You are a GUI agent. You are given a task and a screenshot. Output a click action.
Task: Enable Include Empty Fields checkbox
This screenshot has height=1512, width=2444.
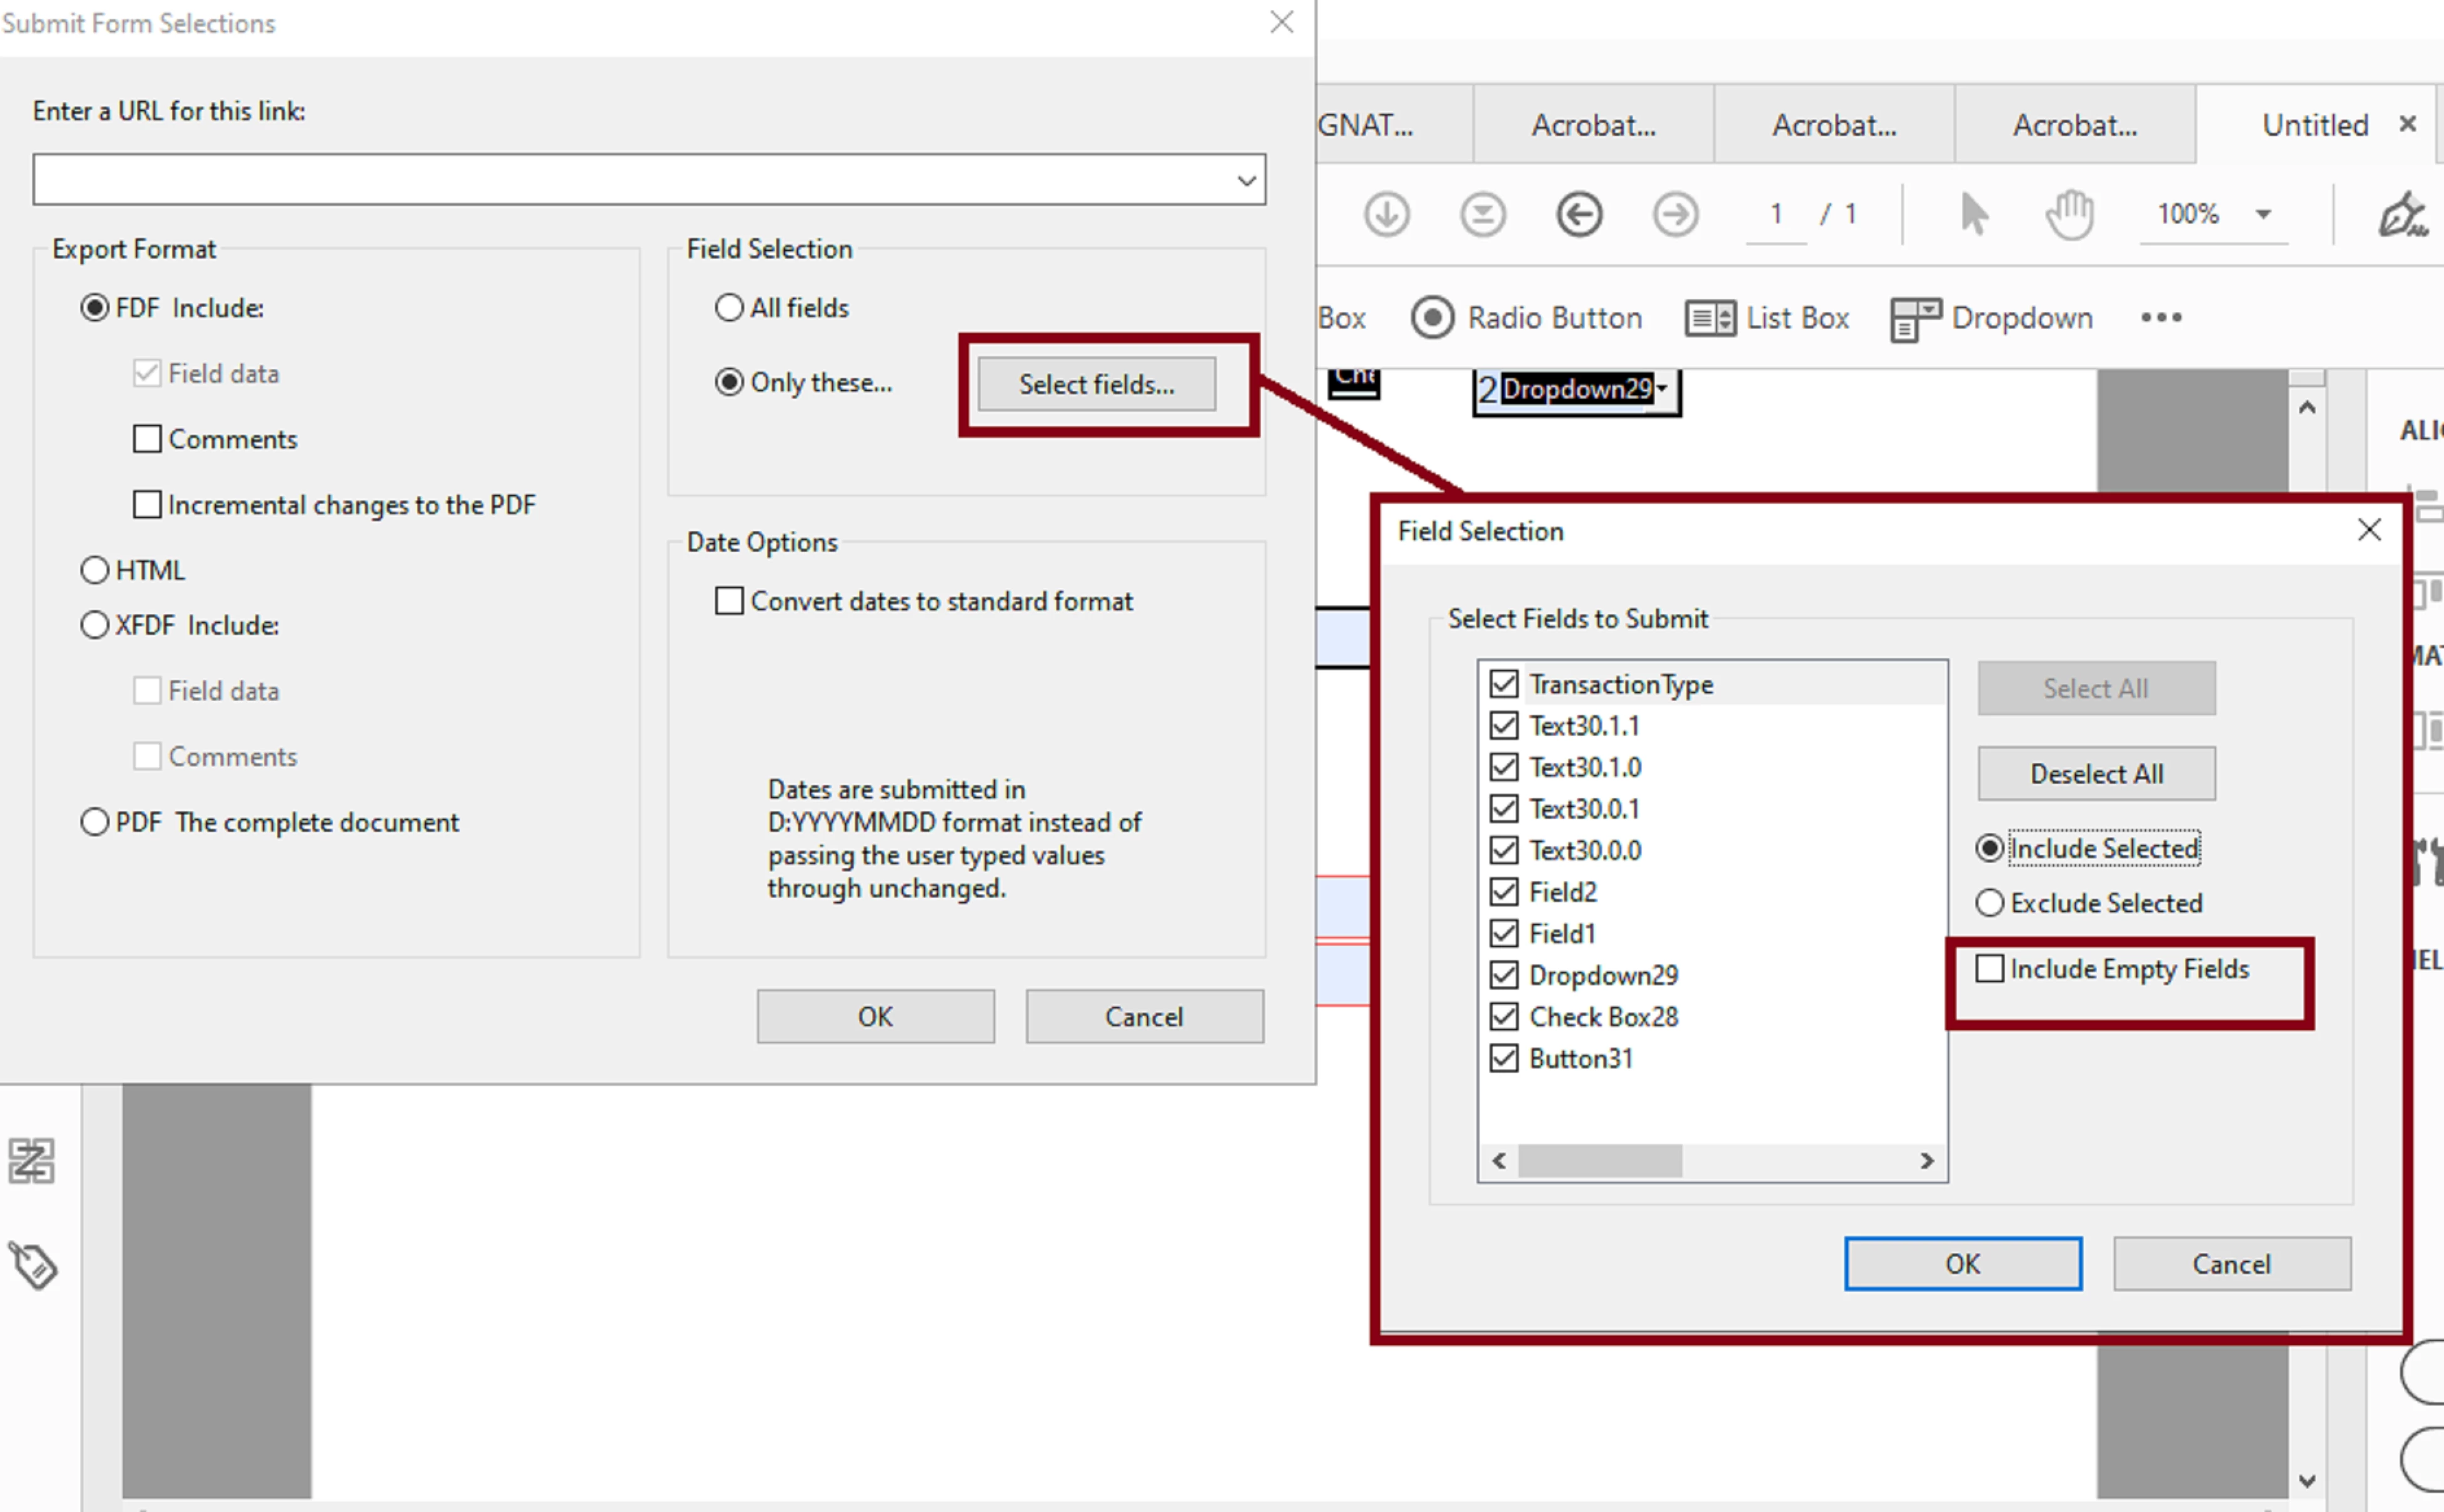[x=1989, y=968]
